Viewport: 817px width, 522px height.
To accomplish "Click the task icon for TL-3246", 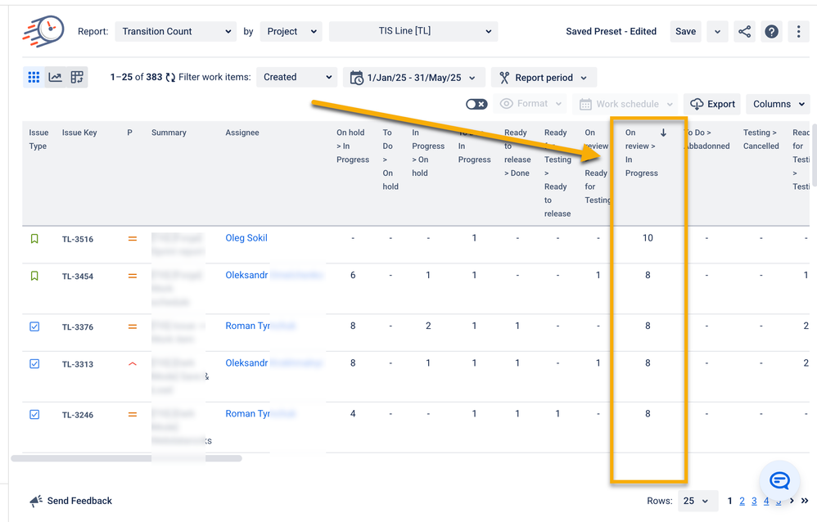I will pyautogui.click(x=34, y=415).
